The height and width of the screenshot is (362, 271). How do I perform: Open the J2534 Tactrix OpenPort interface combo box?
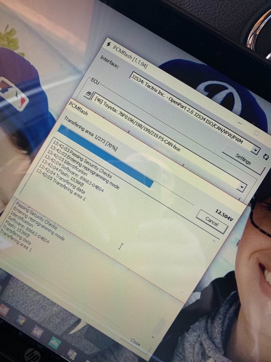[x=194, y=112]
